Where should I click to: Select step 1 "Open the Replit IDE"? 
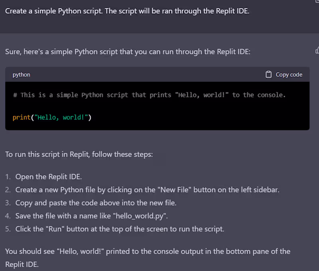click(49, 177)
